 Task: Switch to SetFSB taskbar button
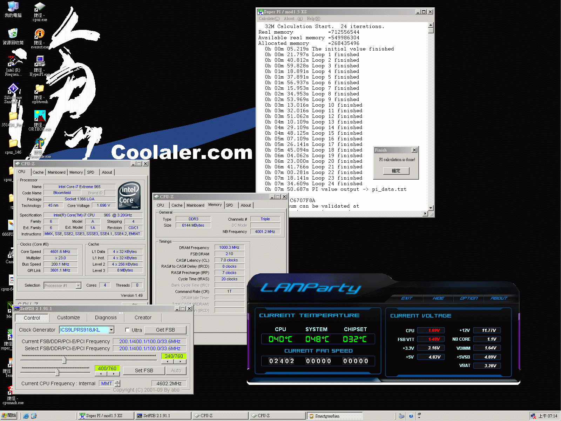click(163, 416)
